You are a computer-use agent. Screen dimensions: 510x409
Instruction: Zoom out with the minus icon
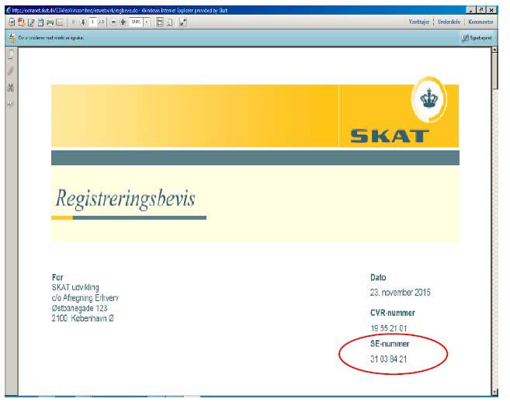click(113, 22)
